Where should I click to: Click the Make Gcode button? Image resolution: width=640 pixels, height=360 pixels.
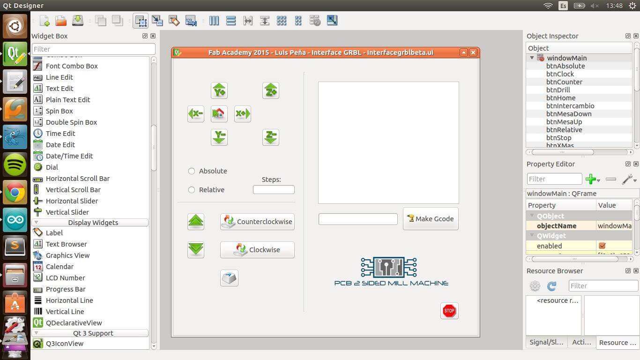click(x=431, y=219)
